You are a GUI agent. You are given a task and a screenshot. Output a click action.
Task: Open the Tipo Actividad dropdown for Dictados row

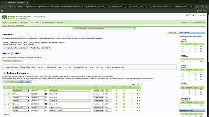[x=21, y=97]
